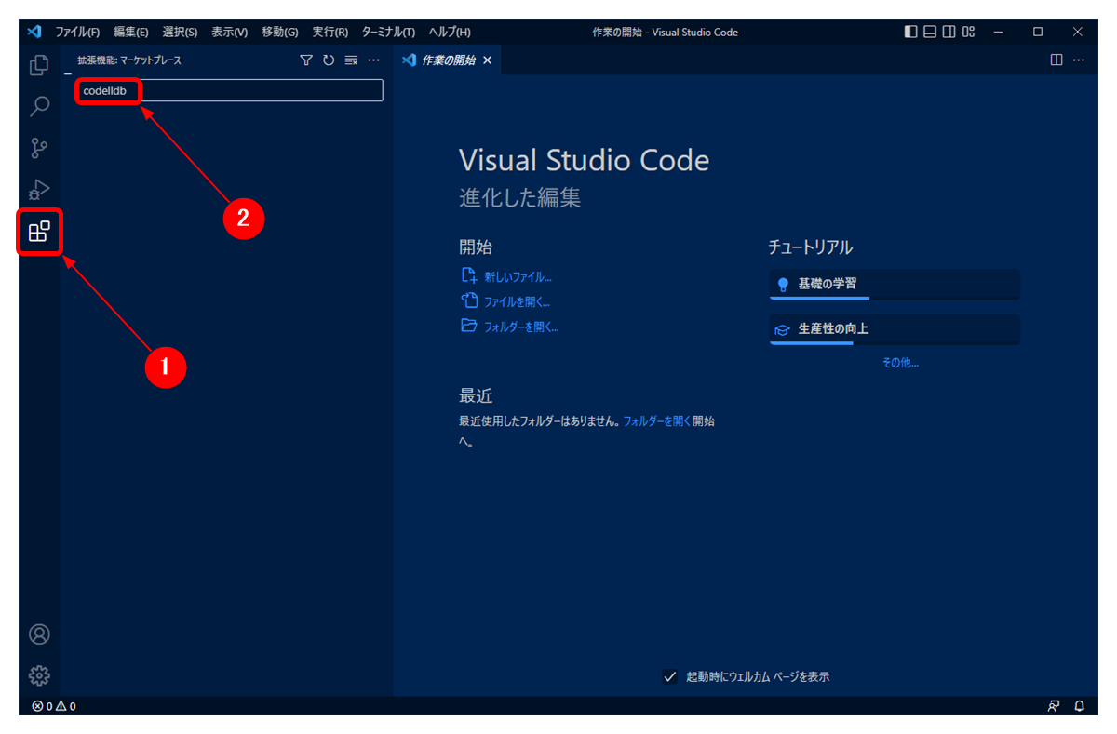Open the editor more actions menu
Image resolution: width=1117 pixels, height=734 pixels.
(x=1077, y=59)
